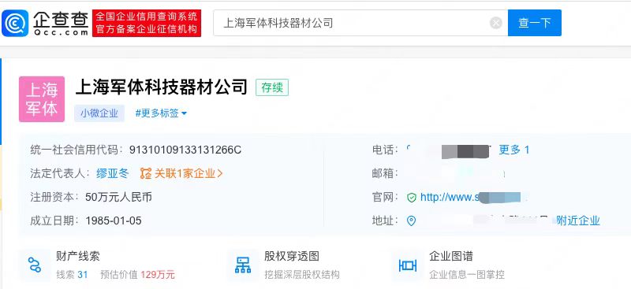Click the address location pin icon
The width and height of the screenshot is (631, 289).
click(411, 220)
